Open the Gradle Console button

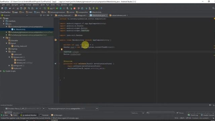click(208, 115)
